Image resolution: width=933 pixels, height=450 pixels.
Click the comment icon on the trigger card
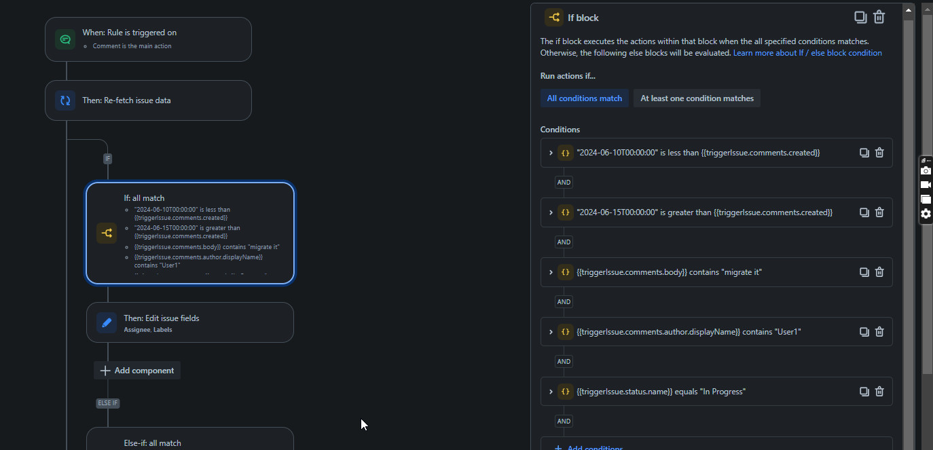coord(65,39)
